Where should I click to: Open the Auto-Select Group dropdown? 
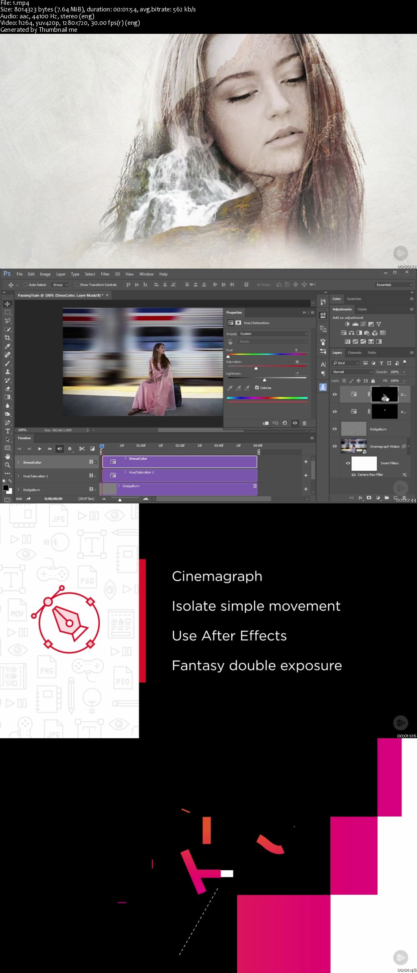point(60,285)
